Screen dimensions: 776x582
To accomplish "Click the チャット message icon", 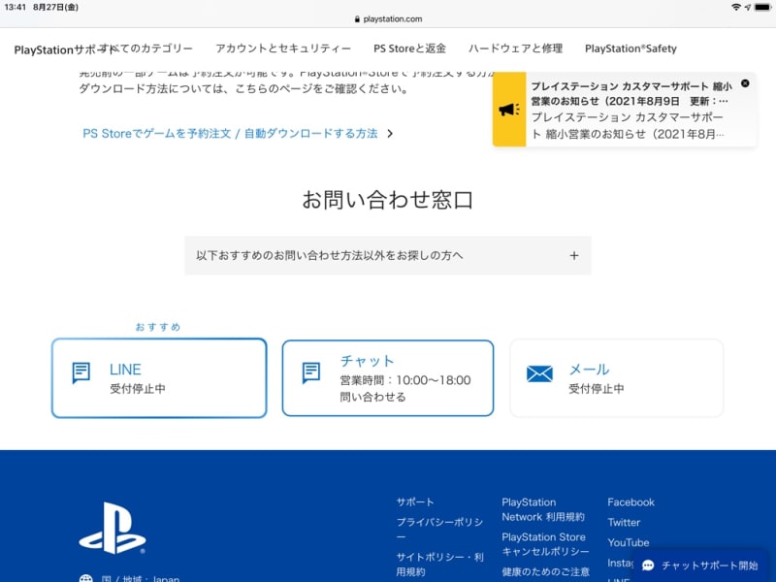I will click(311, 372).
